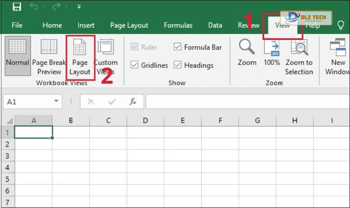This screenshot has height=208, width=350.
Task: Select column A header
Action: coord(34,121)
